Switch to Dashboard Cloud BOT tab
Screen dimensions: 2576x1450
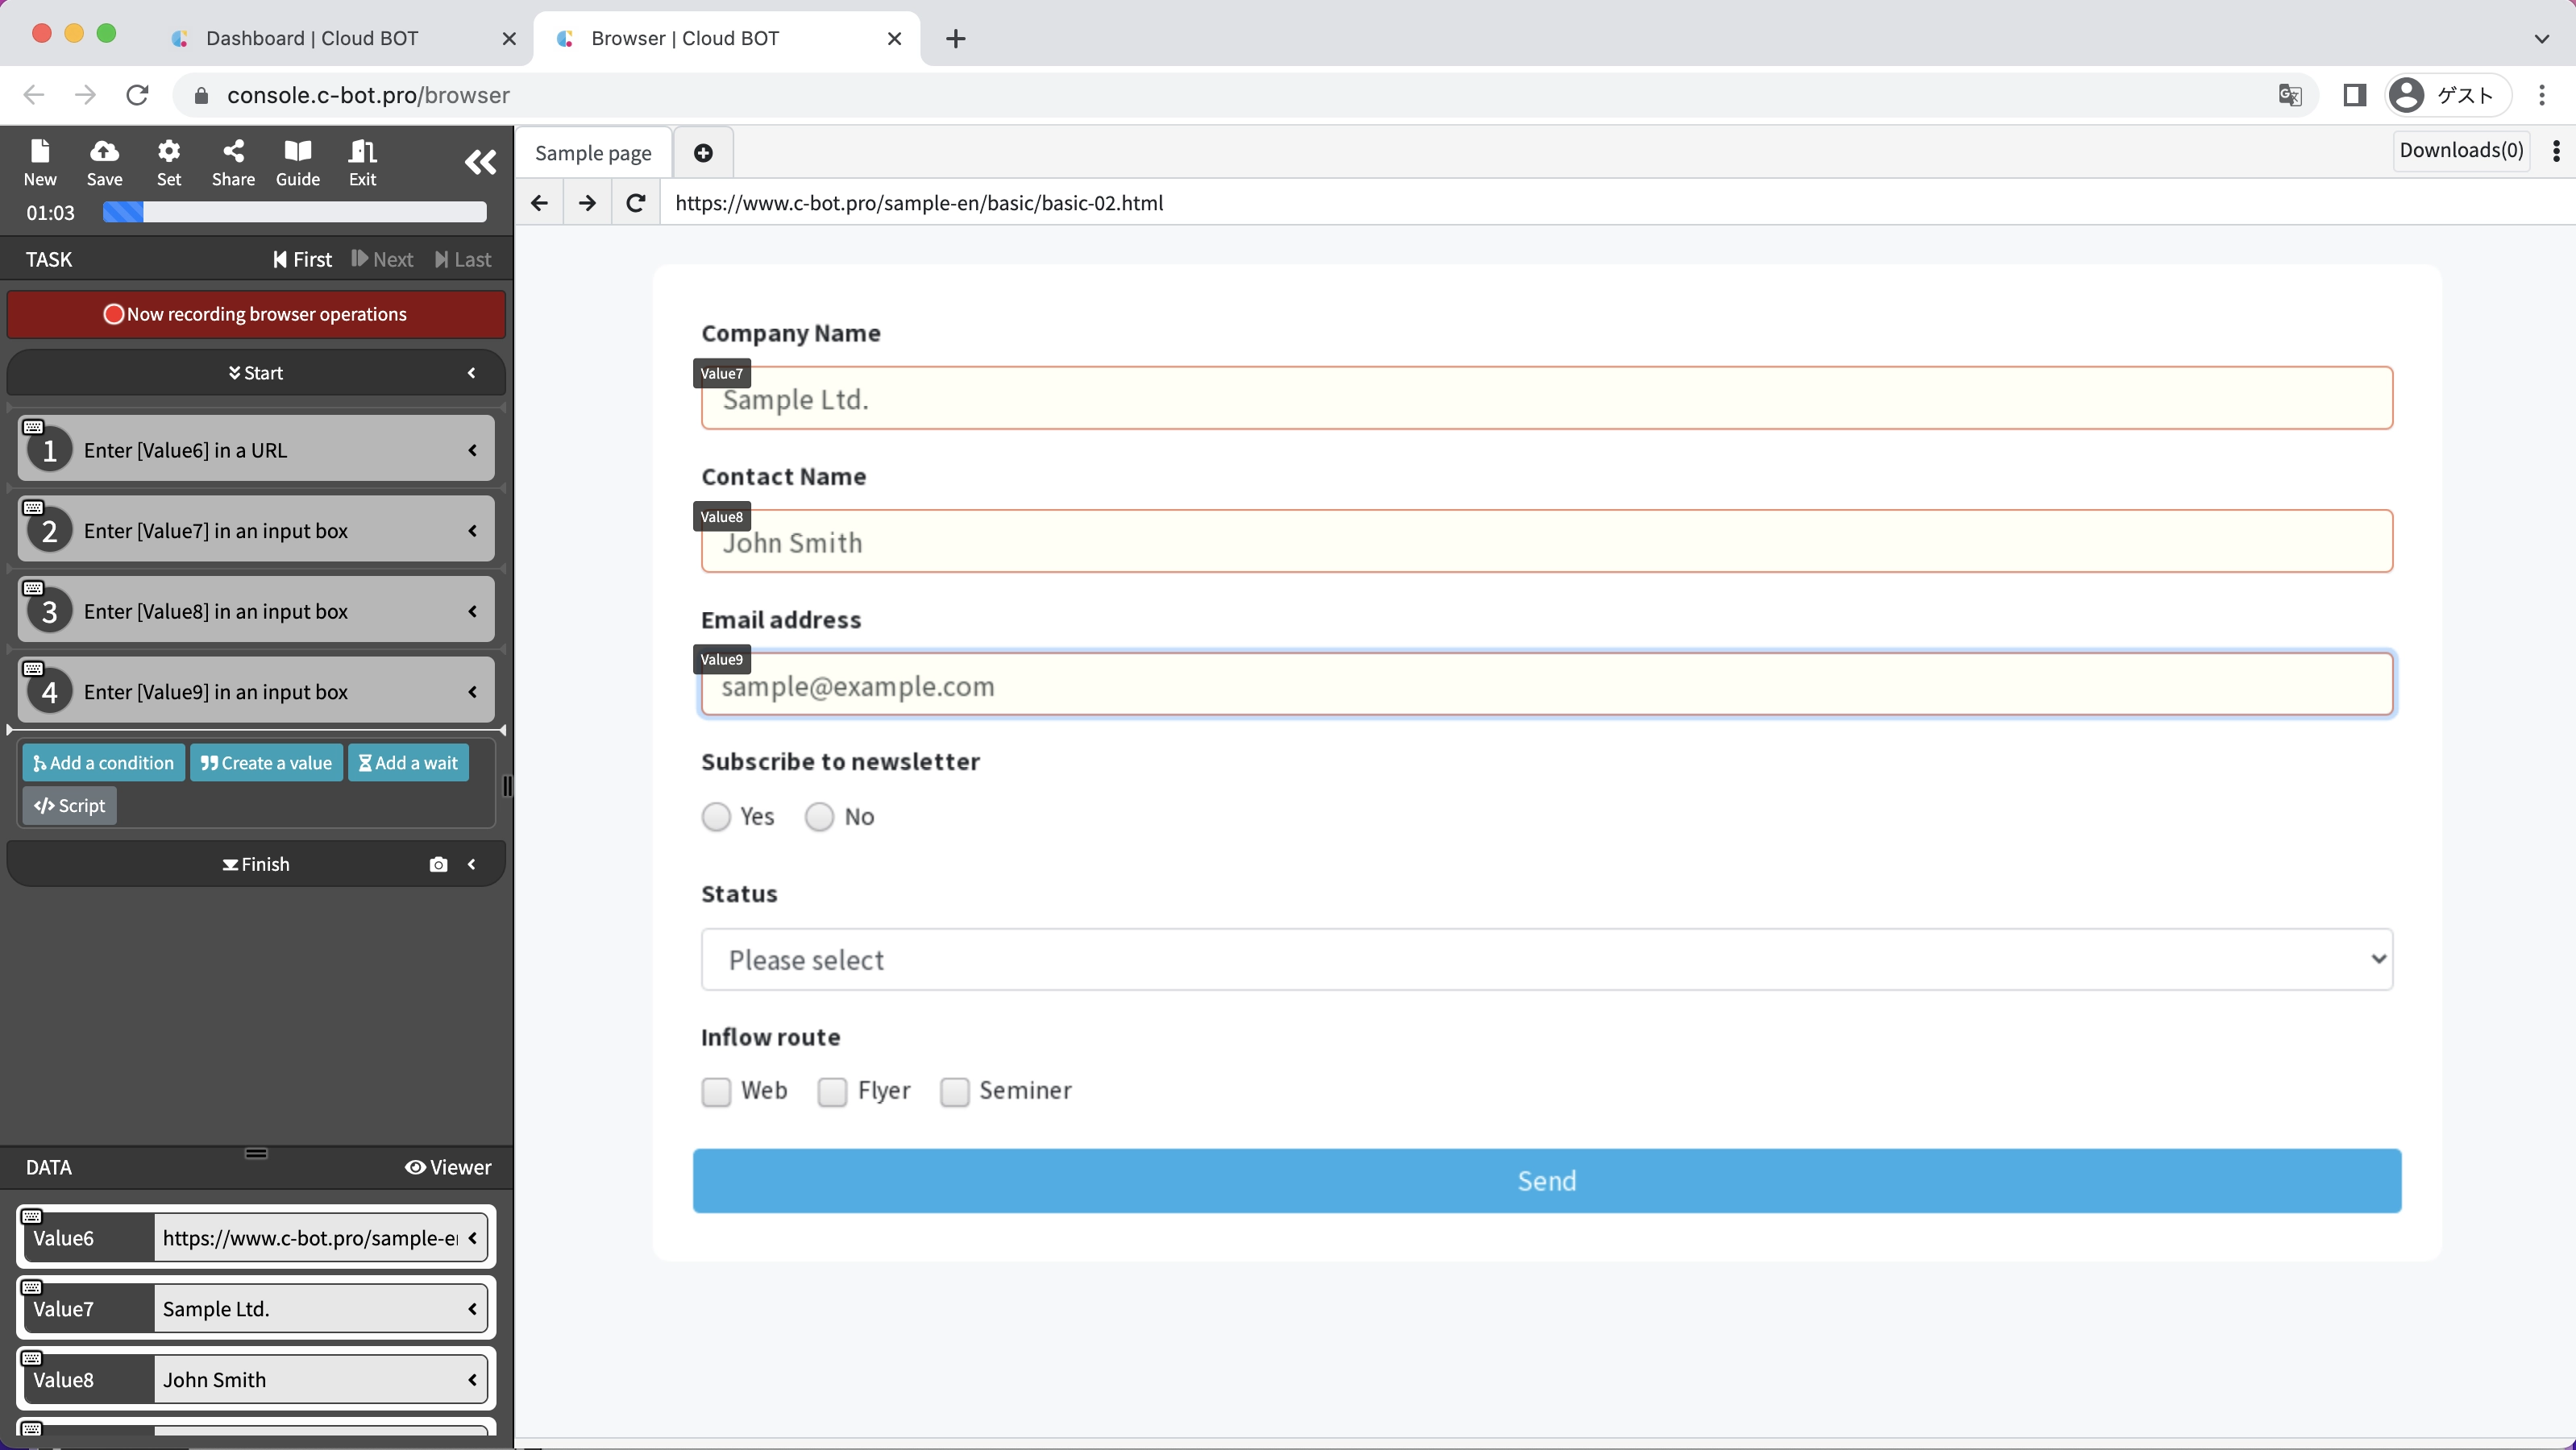coord(312,38)
